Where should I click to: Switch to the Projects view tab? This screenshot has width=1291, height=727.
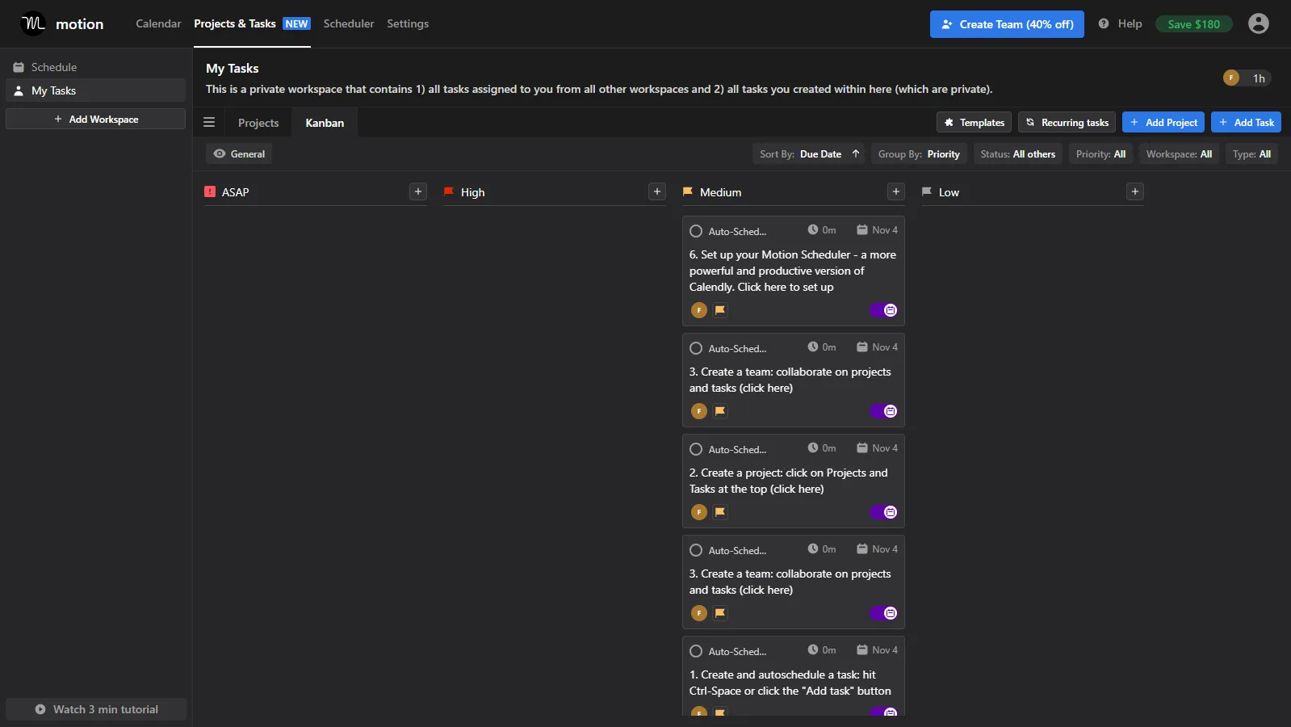[x=258, y=123]
